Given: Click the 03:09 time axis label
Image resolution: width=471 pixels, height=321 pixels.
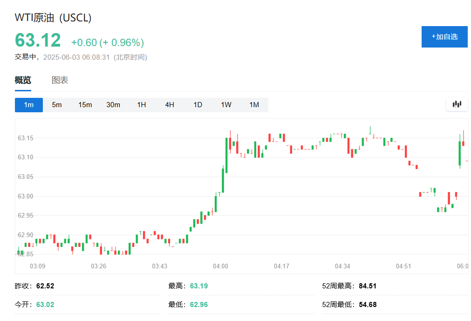Looking at the screenshot, I should coord(38,266).
